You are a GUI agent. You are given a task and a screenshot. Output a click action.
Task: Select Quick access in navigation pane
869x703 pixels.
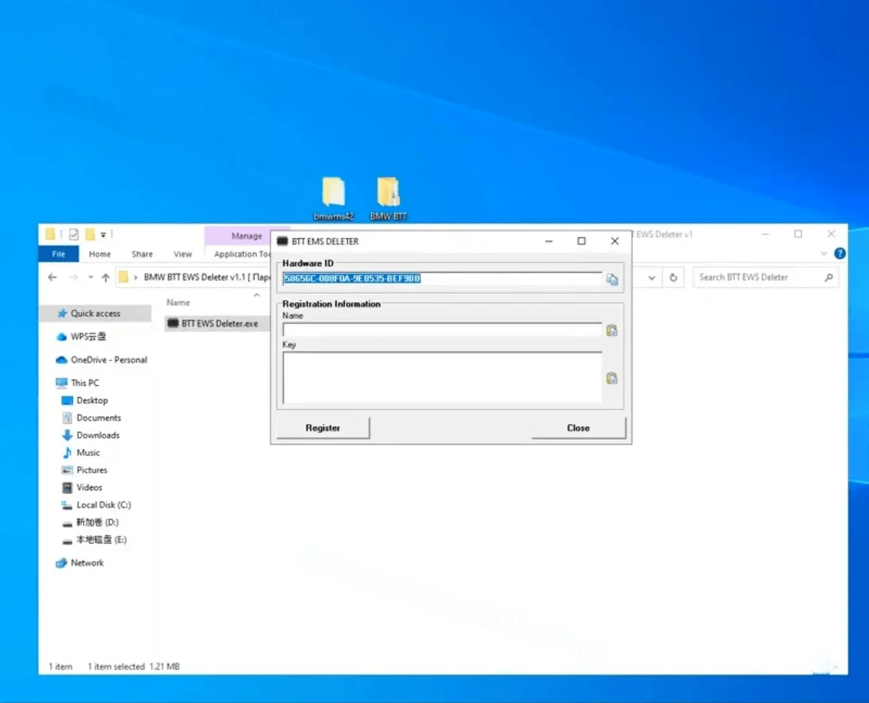(96, 313)
